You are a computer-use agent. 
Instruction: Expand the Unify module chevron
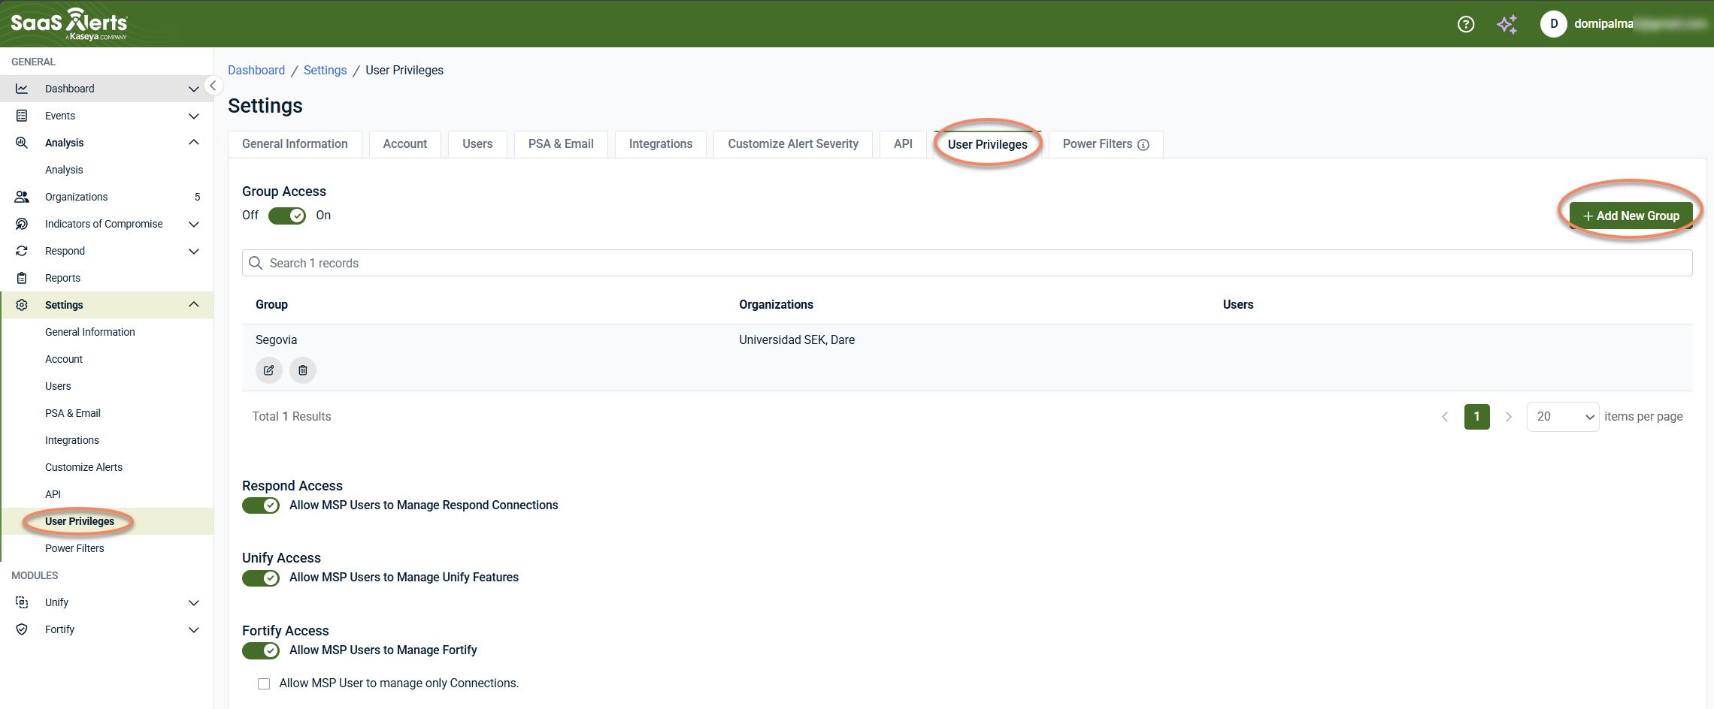(194, 602)
